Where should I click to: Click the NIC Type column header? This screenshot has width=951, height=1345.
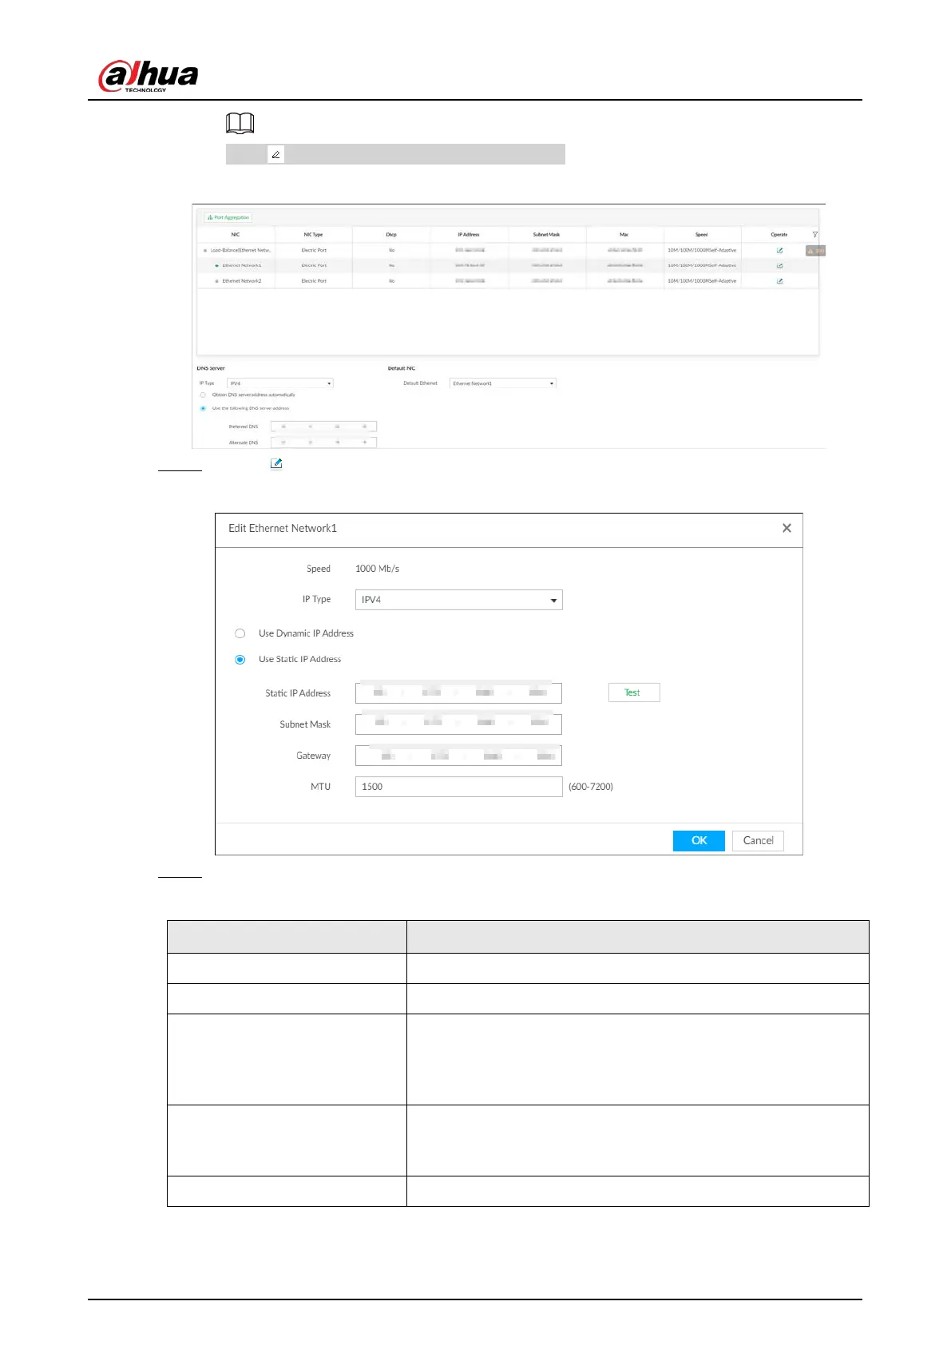[313, 235]
